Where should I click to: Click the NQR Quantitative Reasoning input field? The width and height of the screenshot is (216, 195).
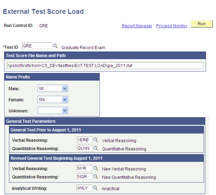(x=85, y=177)
